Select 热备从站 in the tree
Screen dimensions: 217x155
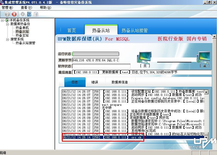click(22, 32)
